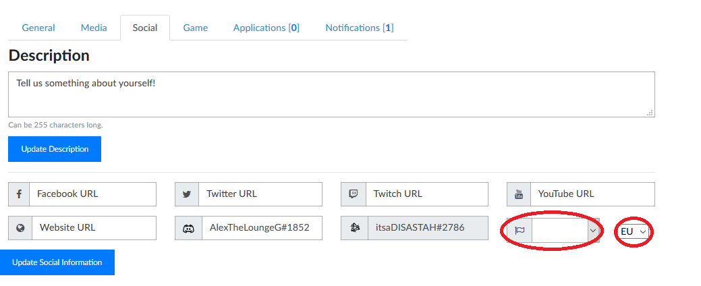The width and height of the screenshot is (701, 286).
Task: Open the country flag dropdown
Action: pos(565,231)
